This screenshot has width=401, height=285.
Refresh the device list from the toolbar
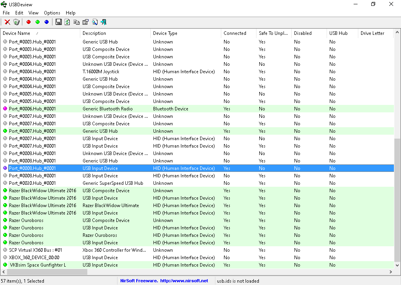coord(67,22)
